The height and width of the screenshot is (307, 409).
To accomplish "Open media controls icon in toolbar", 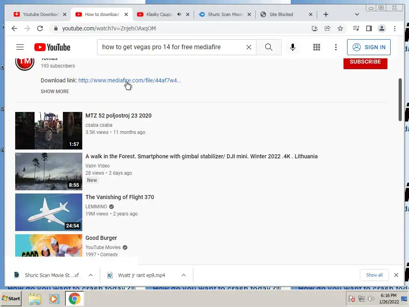I will (356, 28).
